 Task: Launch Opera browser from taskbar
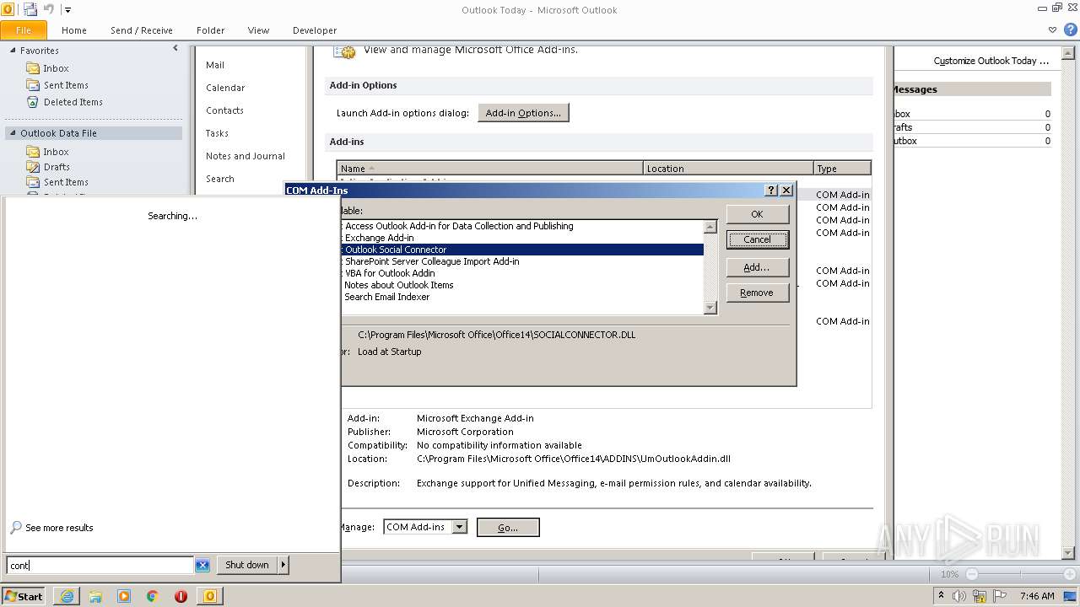click(181, 596)
